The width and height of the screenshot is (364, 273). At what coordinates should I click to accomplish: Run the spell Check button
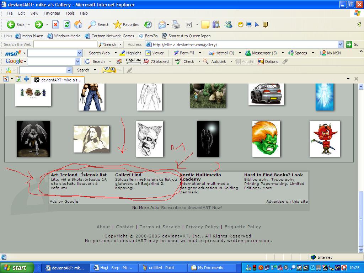click(x=185, y=61)
